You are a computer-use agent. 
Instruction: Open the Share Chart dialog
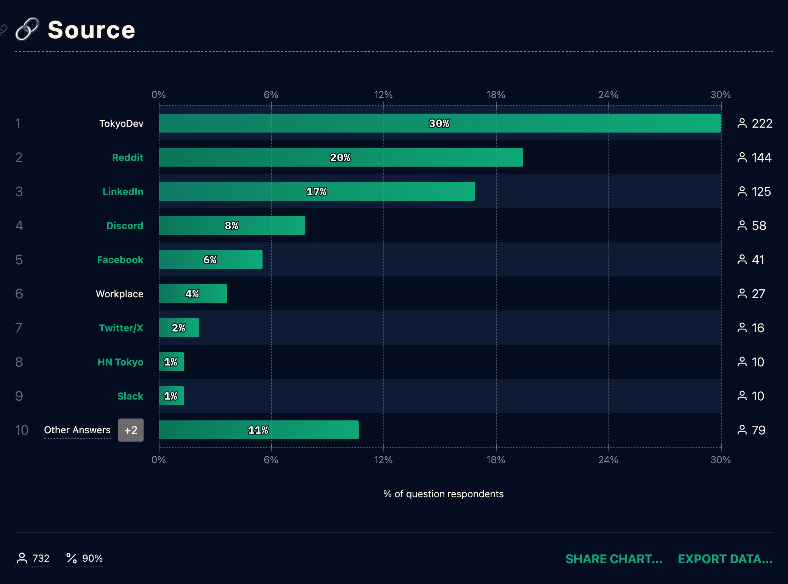coord(614,559)
